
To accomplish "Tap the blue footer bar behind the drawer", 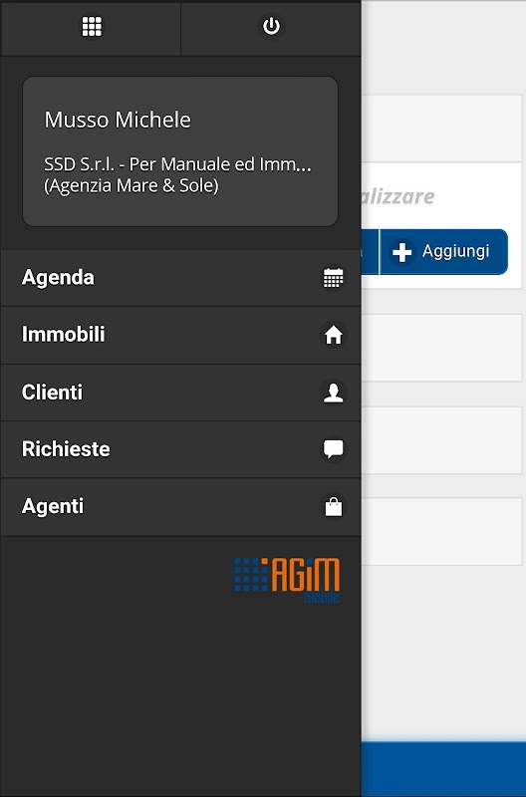I will pyautogui.click(x=443, y=769).
